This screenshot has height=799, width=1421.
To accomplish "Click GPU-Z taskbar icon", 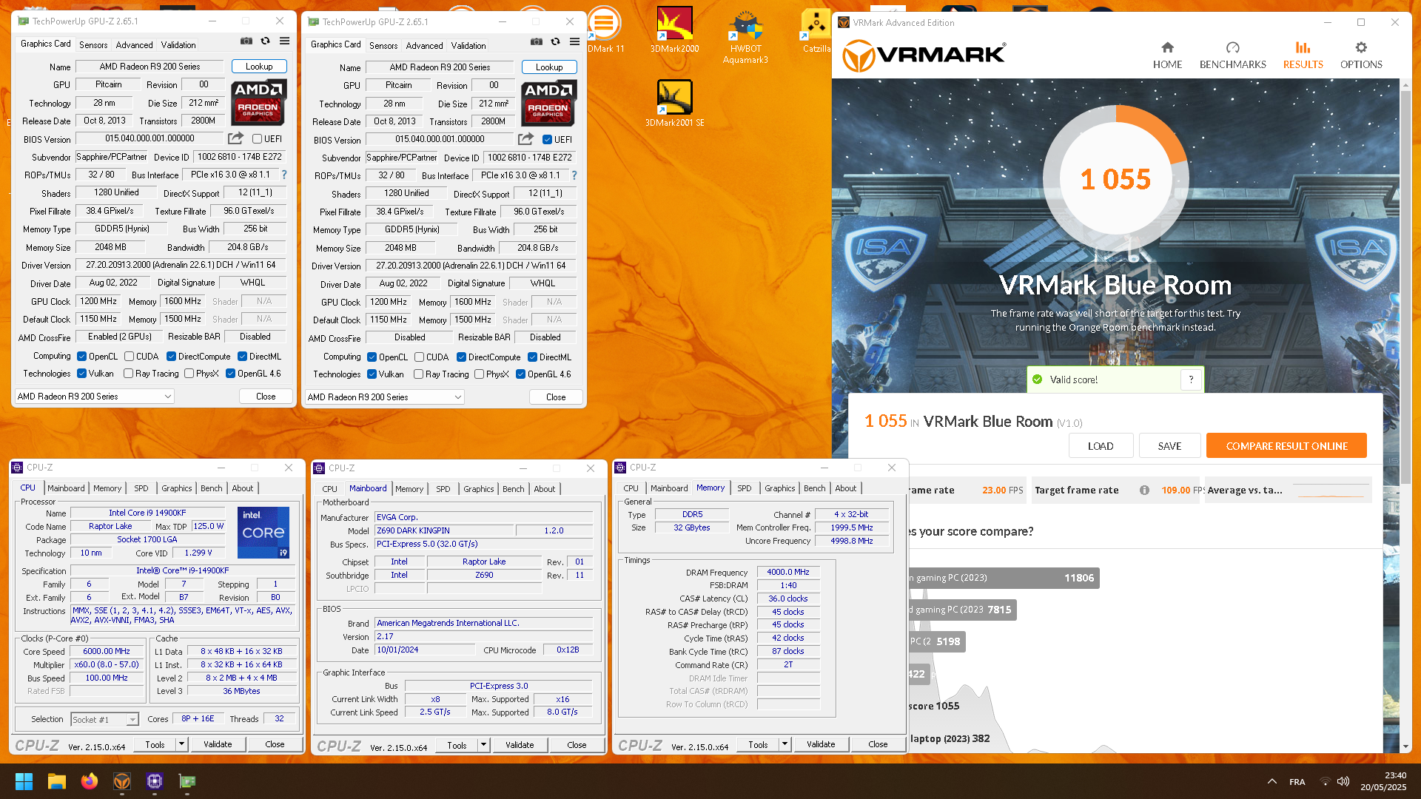I will [187, 781].
